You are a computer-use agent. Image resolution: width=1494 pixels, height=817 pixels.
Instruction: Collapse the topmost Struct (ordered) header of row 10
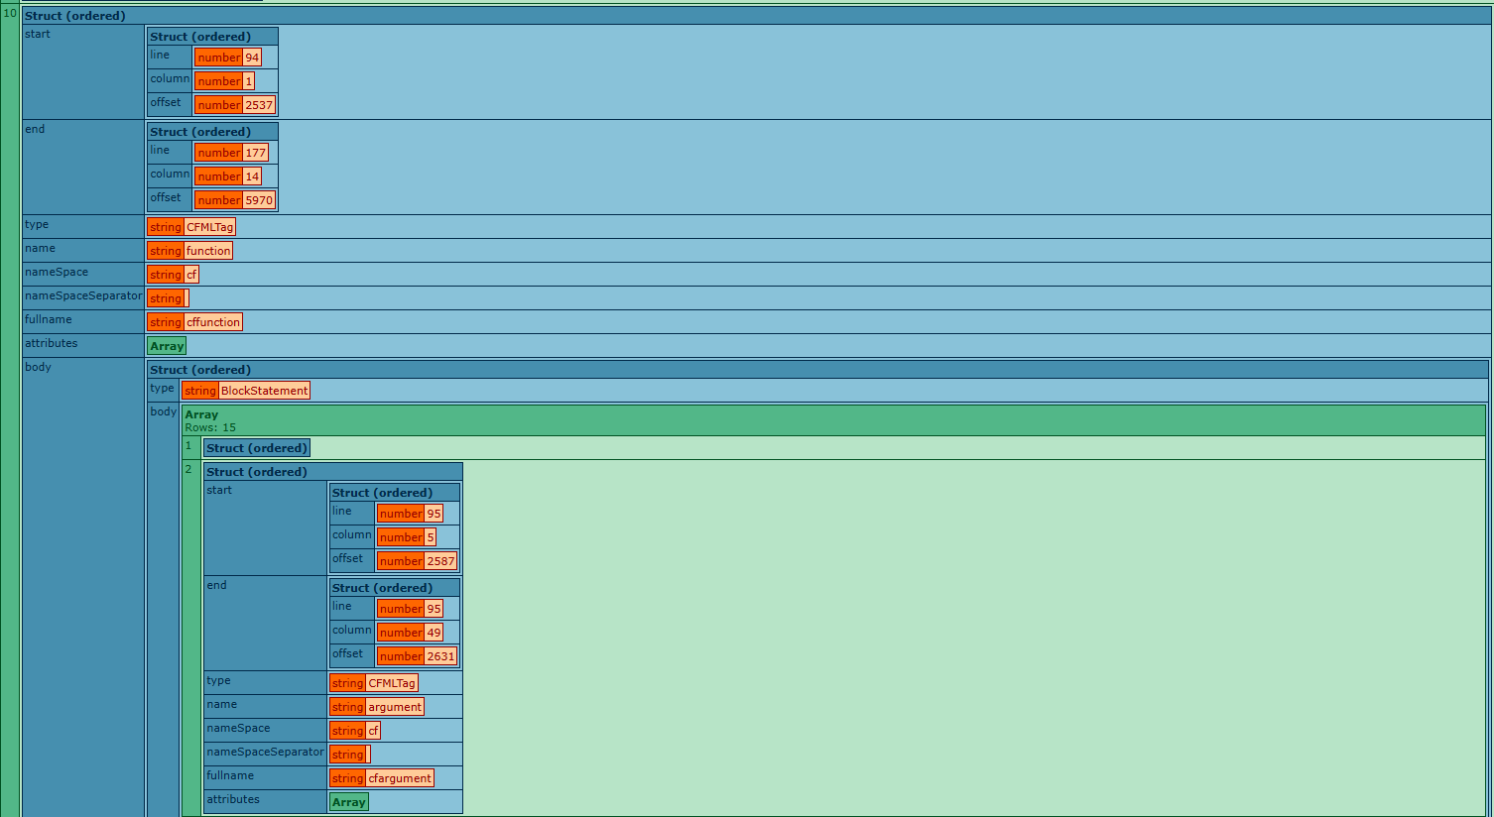[x=75, y=16]
